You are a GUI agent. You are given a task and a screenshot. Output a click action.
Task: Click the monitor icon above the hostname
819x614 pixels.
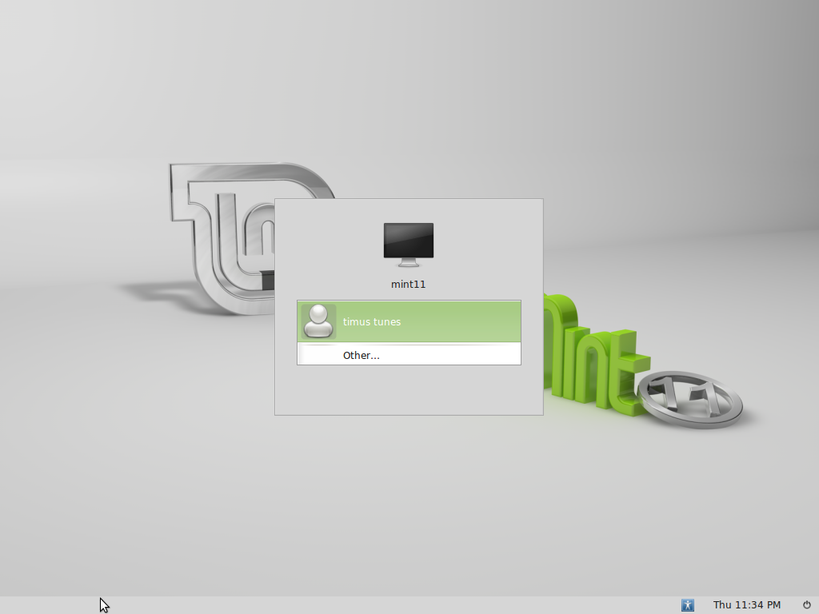[x=408, y=241]
